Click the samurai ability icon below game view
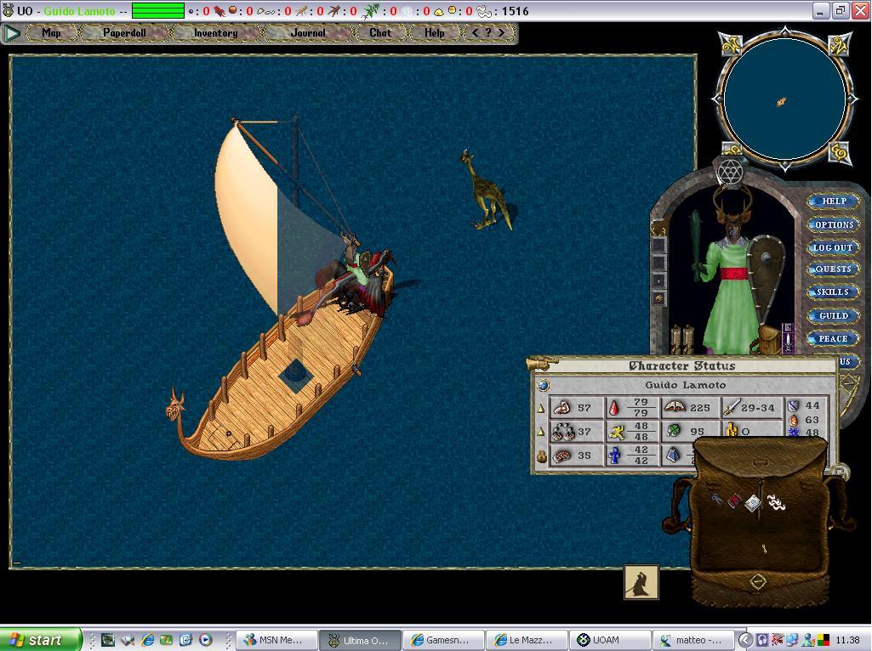 tap(641, 582)
